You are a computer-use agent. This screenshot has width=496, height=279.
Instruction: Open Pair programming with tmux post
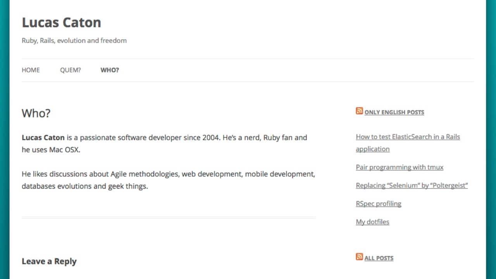[x=400, y=167]
